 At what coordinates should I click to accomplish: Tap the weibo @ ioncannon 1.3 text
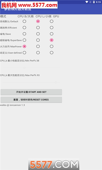(x=12, y=105)
